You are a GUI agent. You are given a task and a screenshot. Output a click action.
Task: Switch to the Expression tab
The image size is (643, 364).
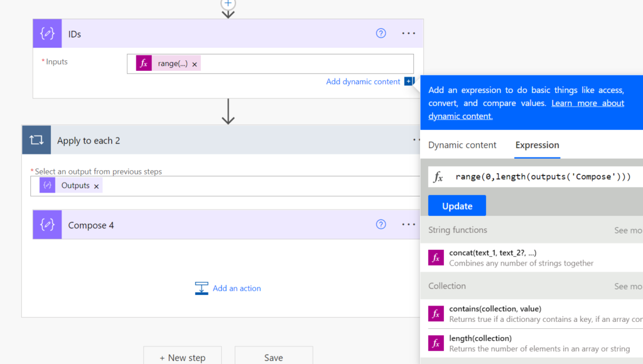(x=538, y=145)
